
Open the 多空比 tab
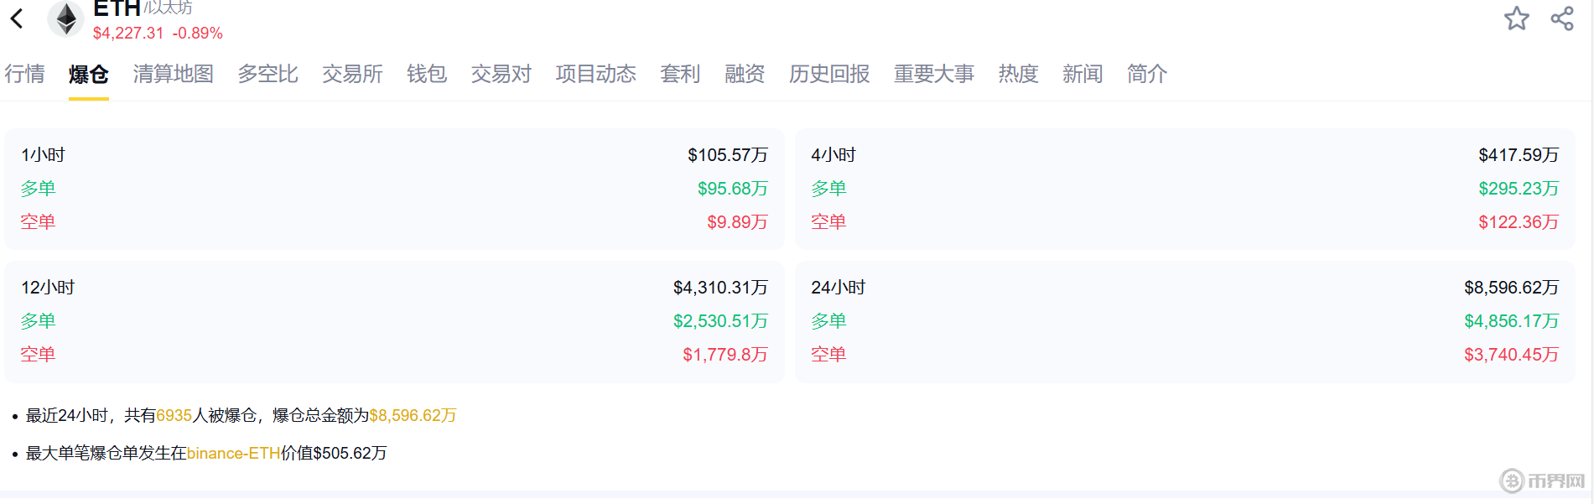(267, 74)
